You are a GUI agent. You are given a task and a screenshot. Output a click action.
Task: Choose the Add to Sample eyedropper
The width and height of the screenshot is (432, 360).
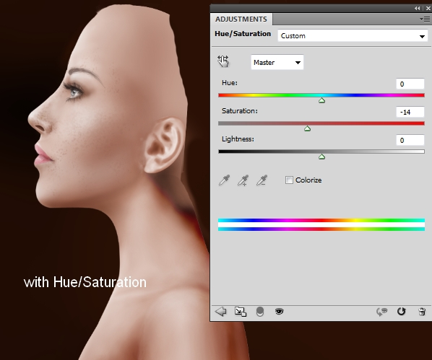[x=243, y=180]
